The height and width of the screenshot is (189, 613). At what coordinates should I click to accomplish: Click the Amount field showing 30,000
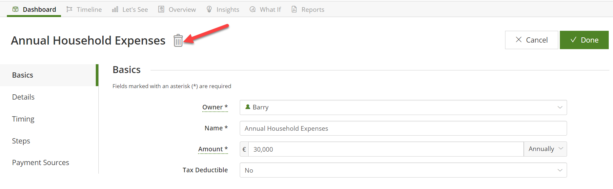tap(386, 149)
